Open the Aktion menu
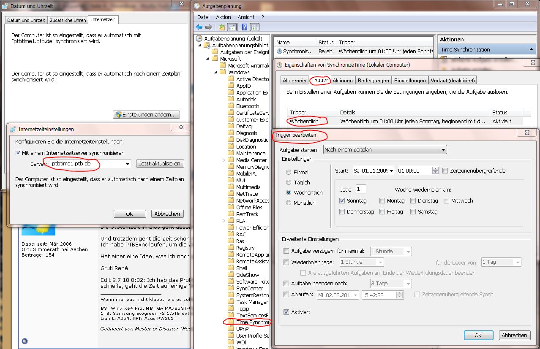This screenshot has width=540, height=349. [x=224, y=17]
